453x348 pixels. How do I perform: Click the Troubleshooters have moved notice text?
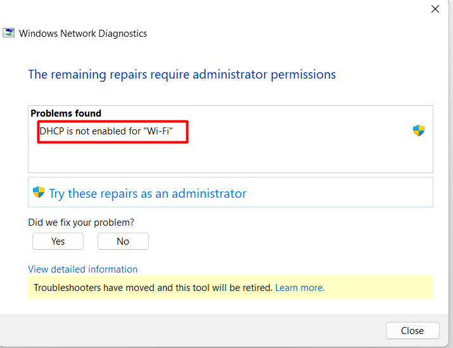(153, 288)
